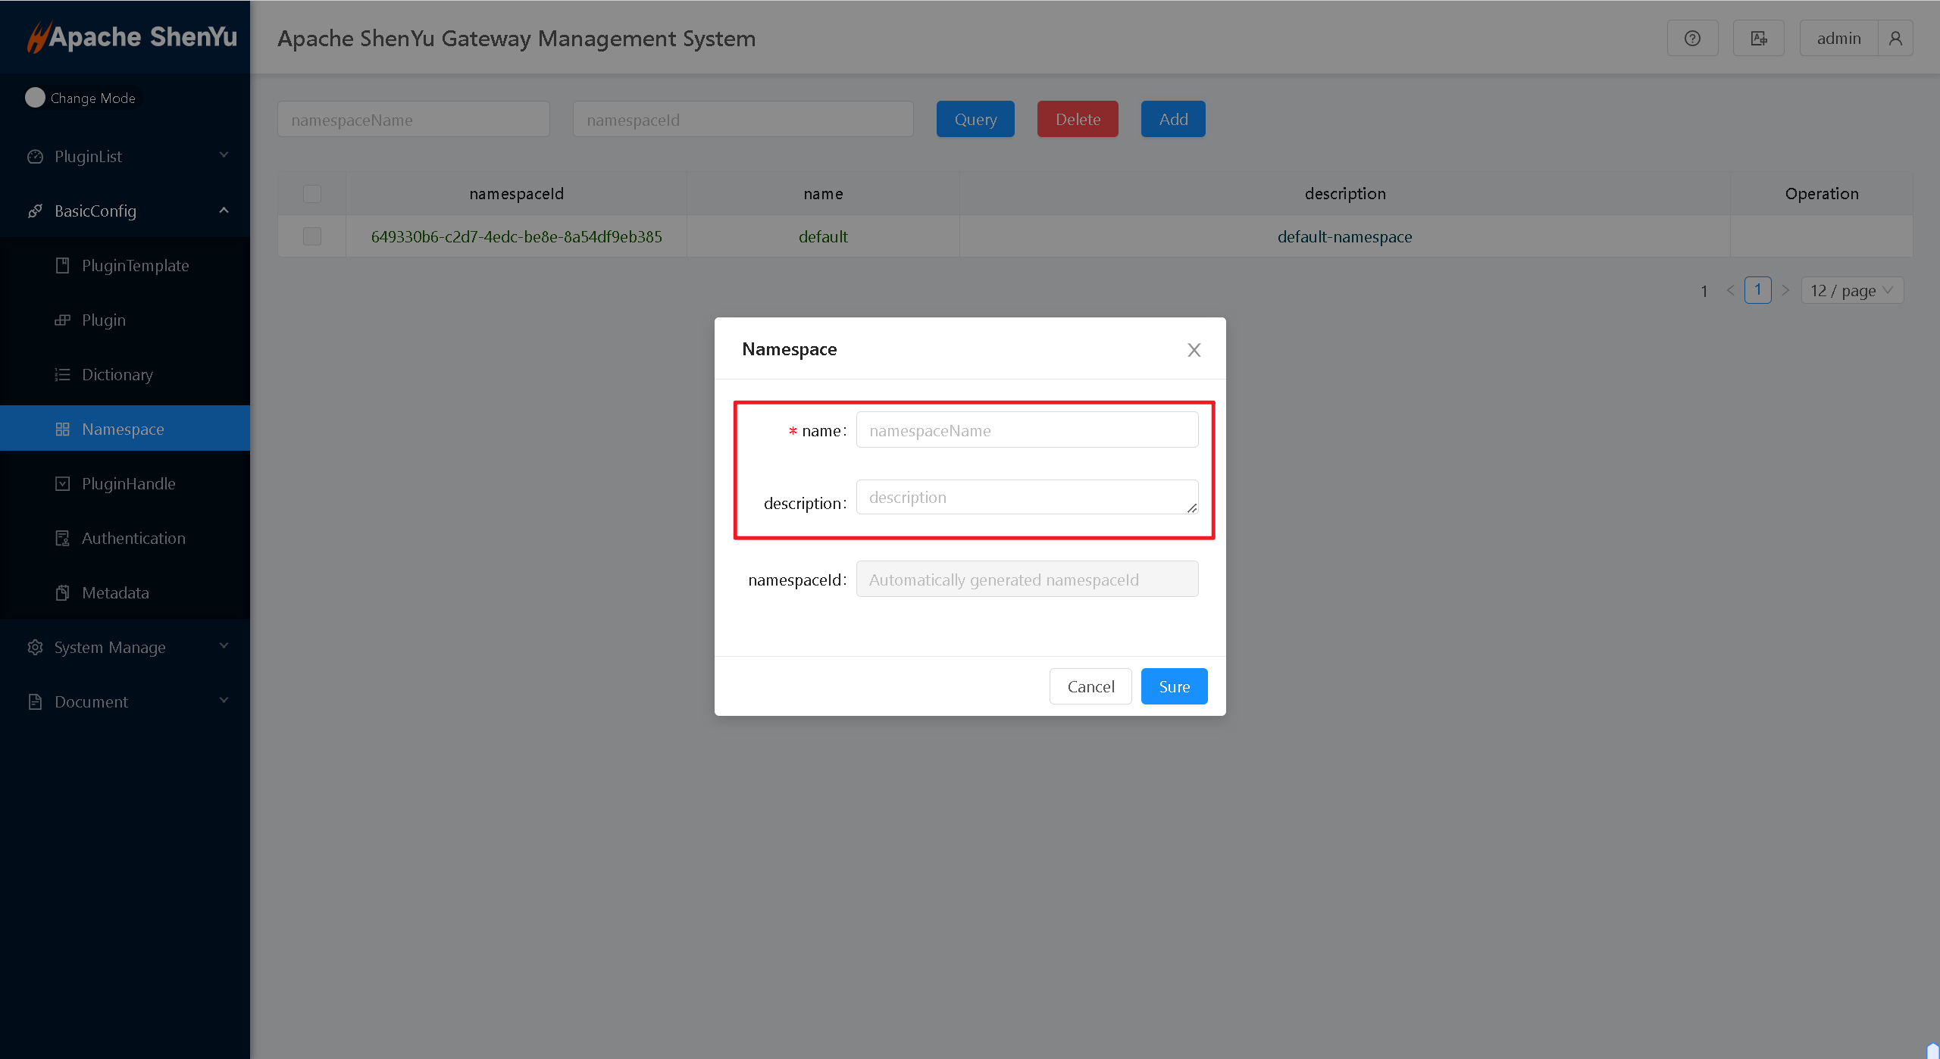The height and width of the screenshot is (1059, 1940).
Task: Click the PluginTemplate icon in sidebar
Action: 63,266
